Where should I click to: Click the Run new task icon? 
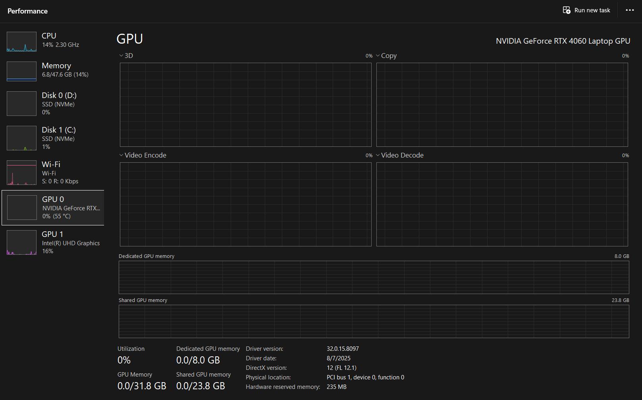[x=567, y=10]
